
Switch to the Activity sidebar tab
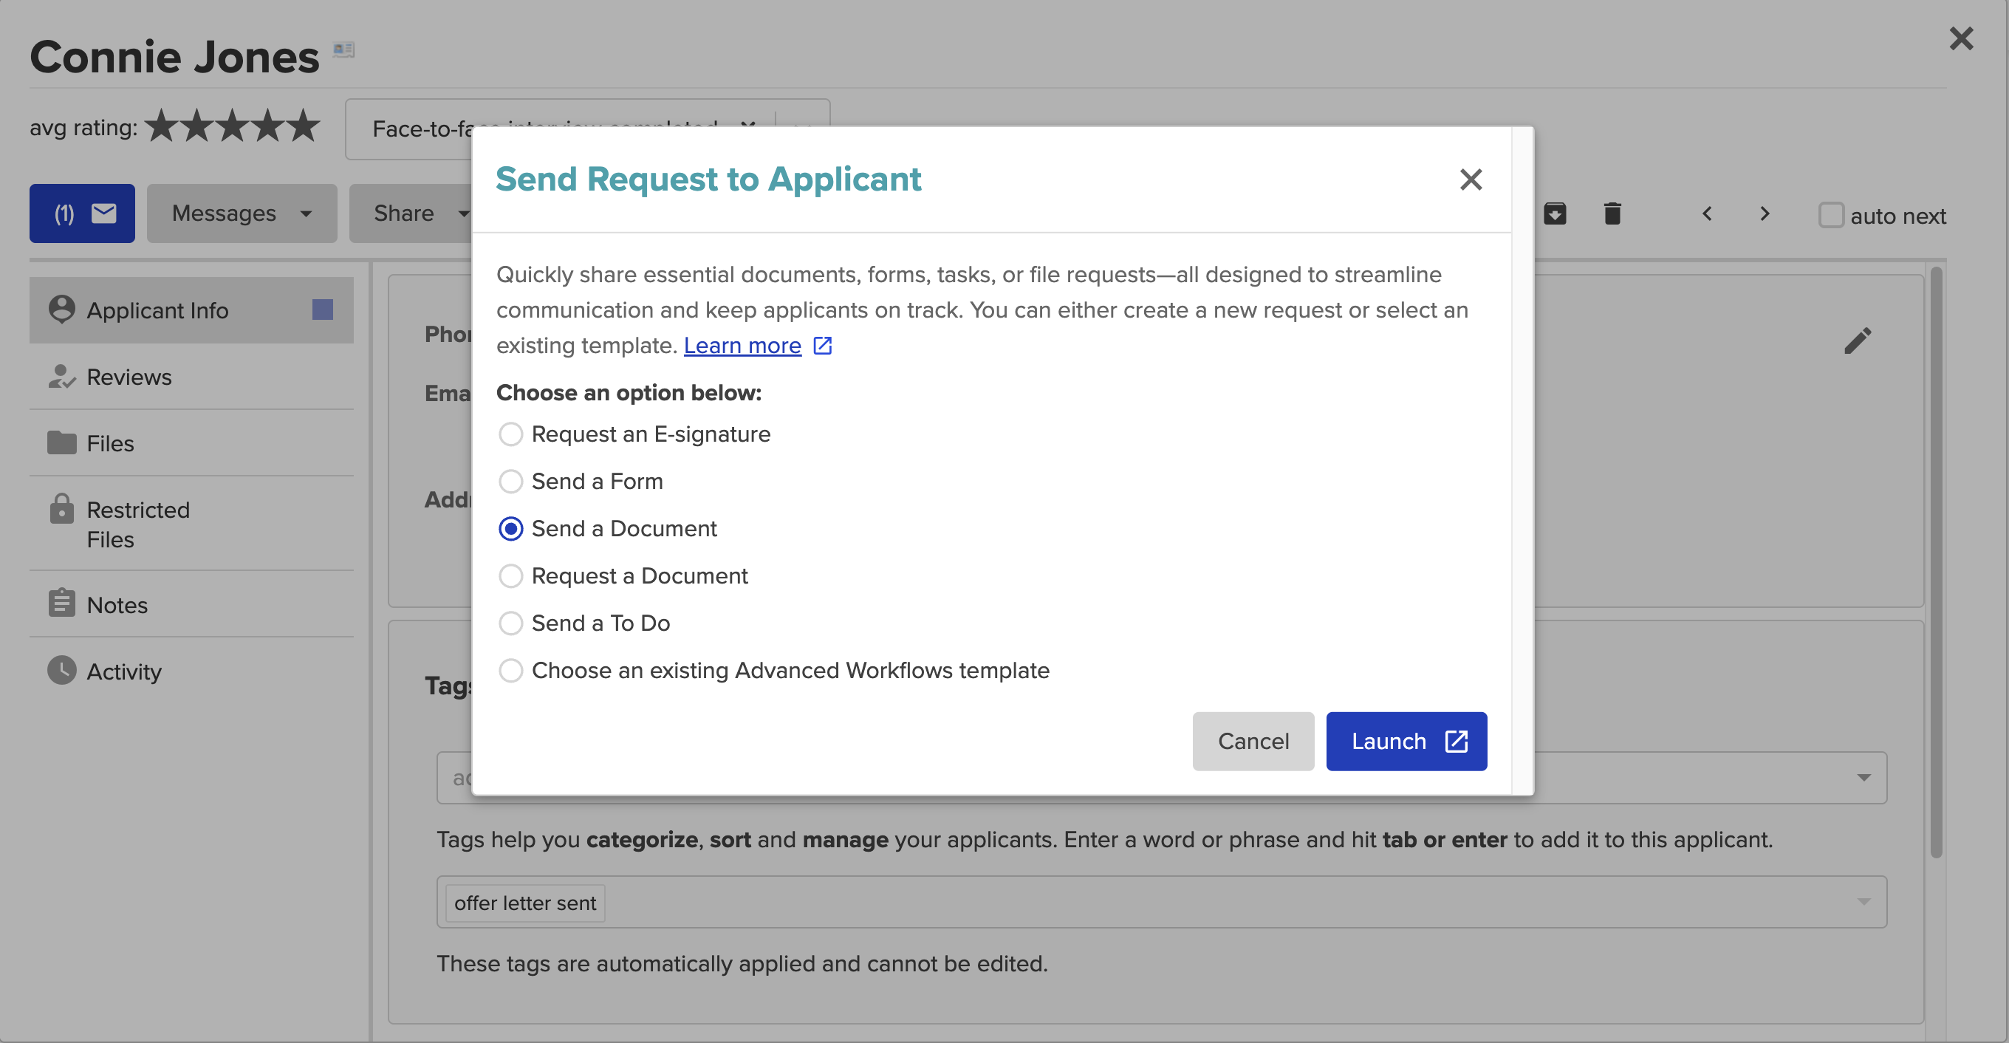pyautogui.click(x=123, y=671)
